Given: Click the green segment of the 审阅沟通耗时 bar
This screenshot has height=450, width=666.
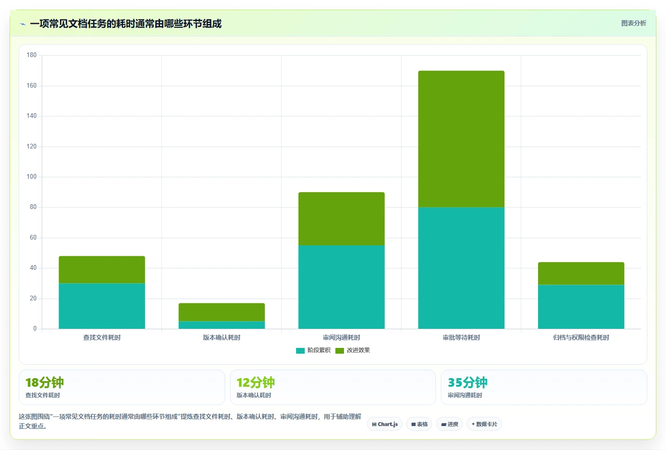Looking at the screenshot, I should point(342,219).
